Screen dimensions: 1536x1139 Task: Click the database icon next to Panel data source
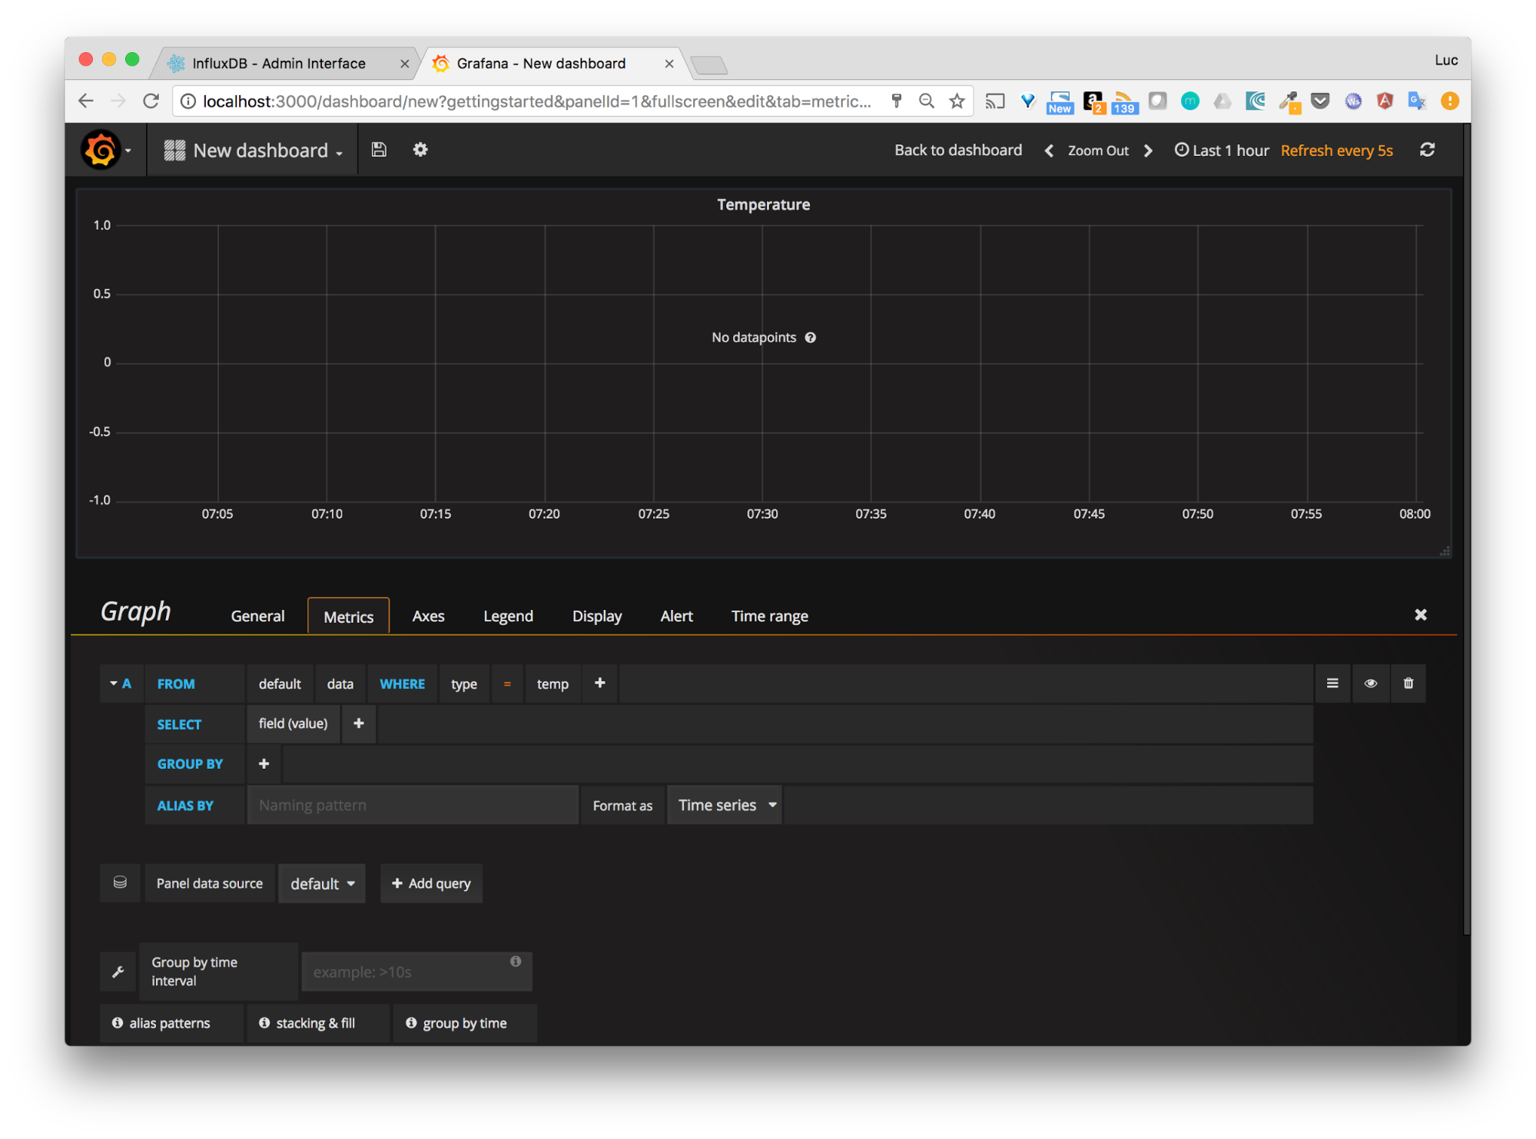pyautogui.click(x=120, y=882)
